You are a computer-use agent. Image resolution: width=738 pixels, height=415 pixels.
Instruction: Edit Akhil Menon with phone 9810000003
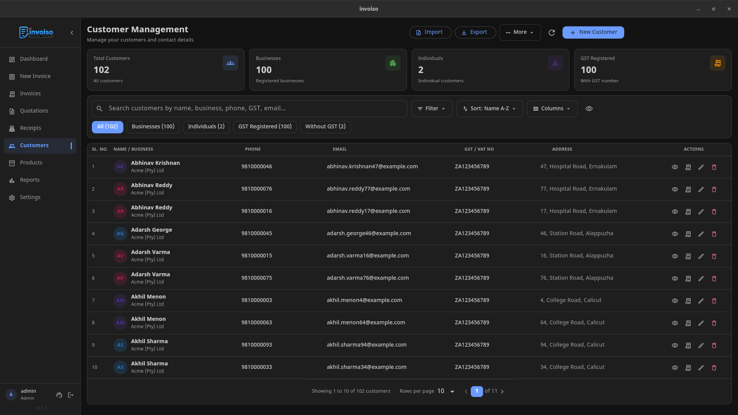point(701,301)
